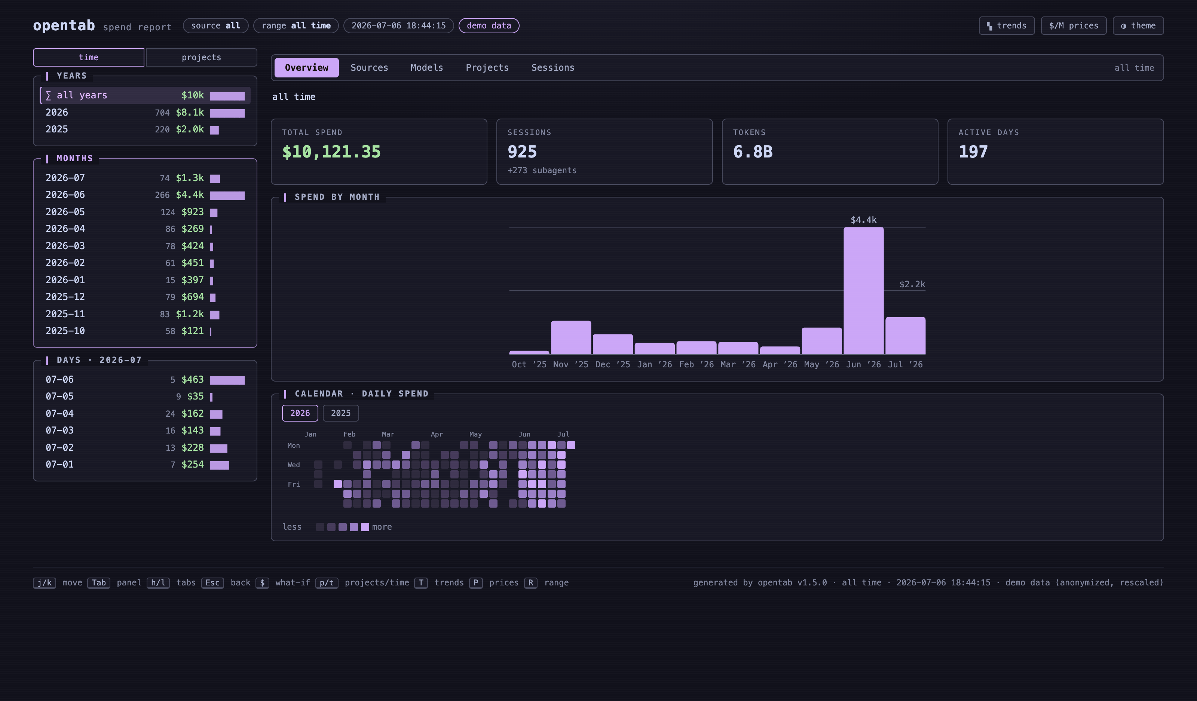
Task: Select day 07-05 row
Action: (x=145, y=397)
